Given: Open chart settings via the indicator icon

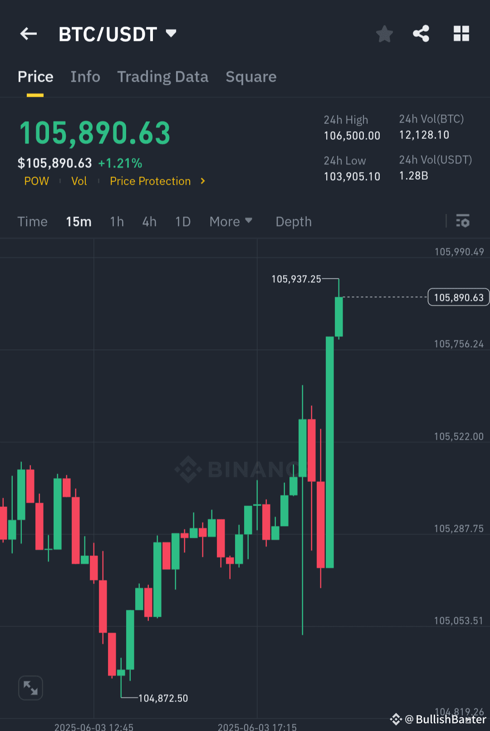Looking at the screenshot, I should click(463, 221).
